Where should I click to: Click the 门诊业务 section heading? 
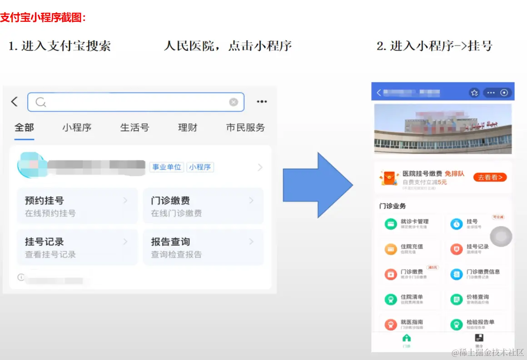392,206
